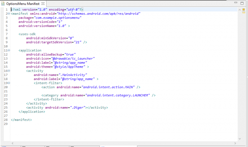Click the android:targetSdkVersion="21" attribute
The image size is (248, 147).
(x=54, y=42)
